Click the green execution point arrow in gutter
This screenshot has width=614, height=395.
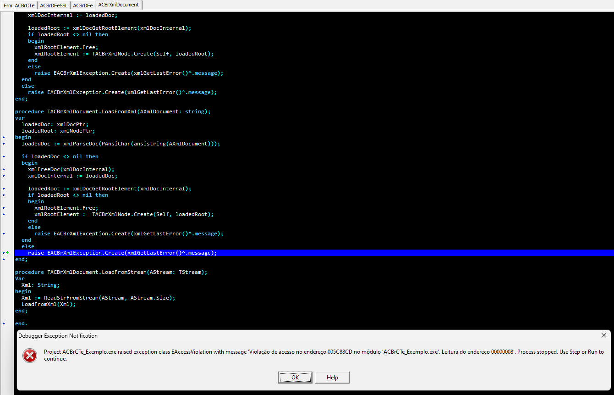7,253
